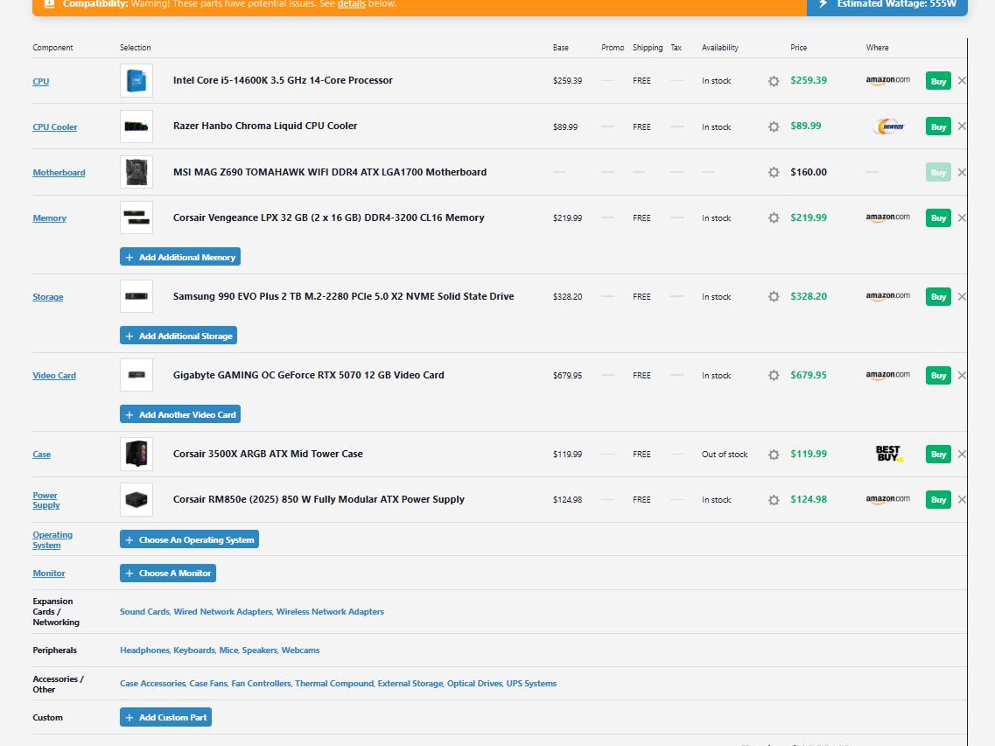The height and width of the screenshot is (746, 995).
Task: Buy the Corsair 3500X ARGB case
Action: point(938,454)
